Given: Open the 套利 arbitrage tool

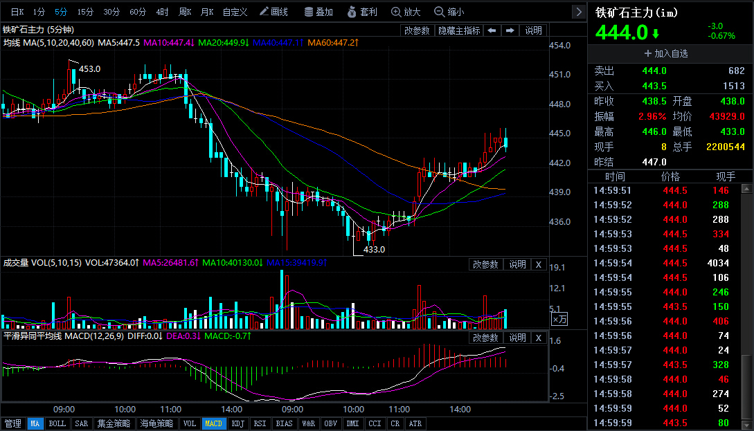Looking at the screenshot, I should tap(362, 12).
